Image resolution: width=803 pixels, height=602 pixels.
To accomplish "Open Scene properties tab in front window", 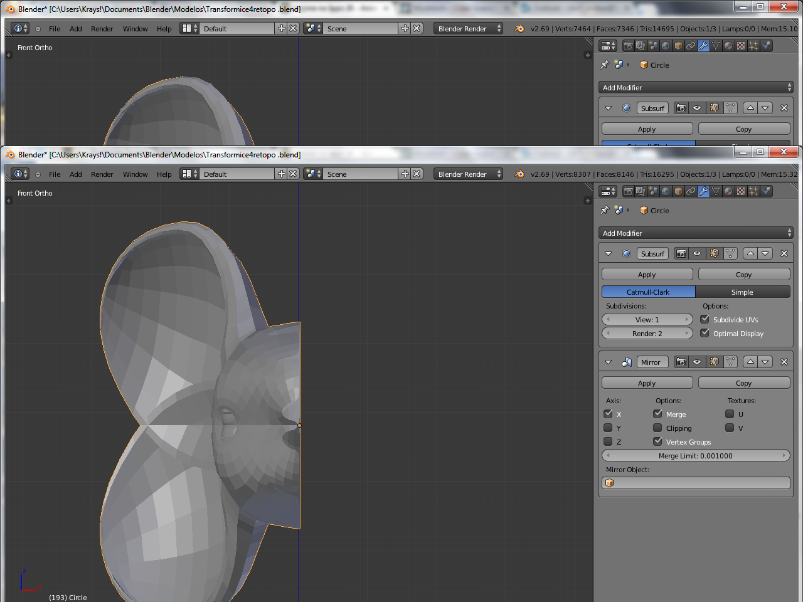I will (x=653, y=191).
